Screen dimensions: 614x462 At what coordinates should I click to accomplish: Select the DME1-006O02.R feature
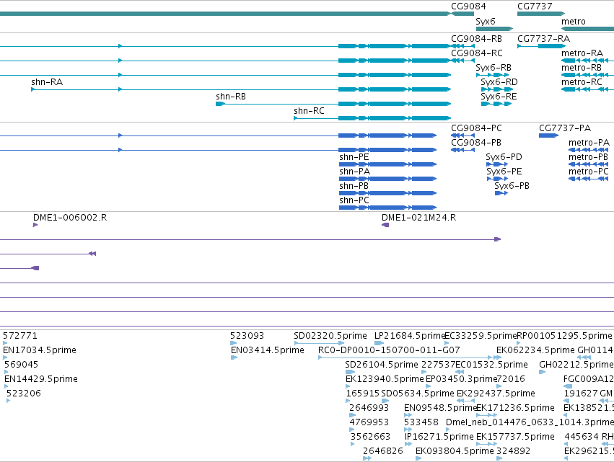[35, 225]
